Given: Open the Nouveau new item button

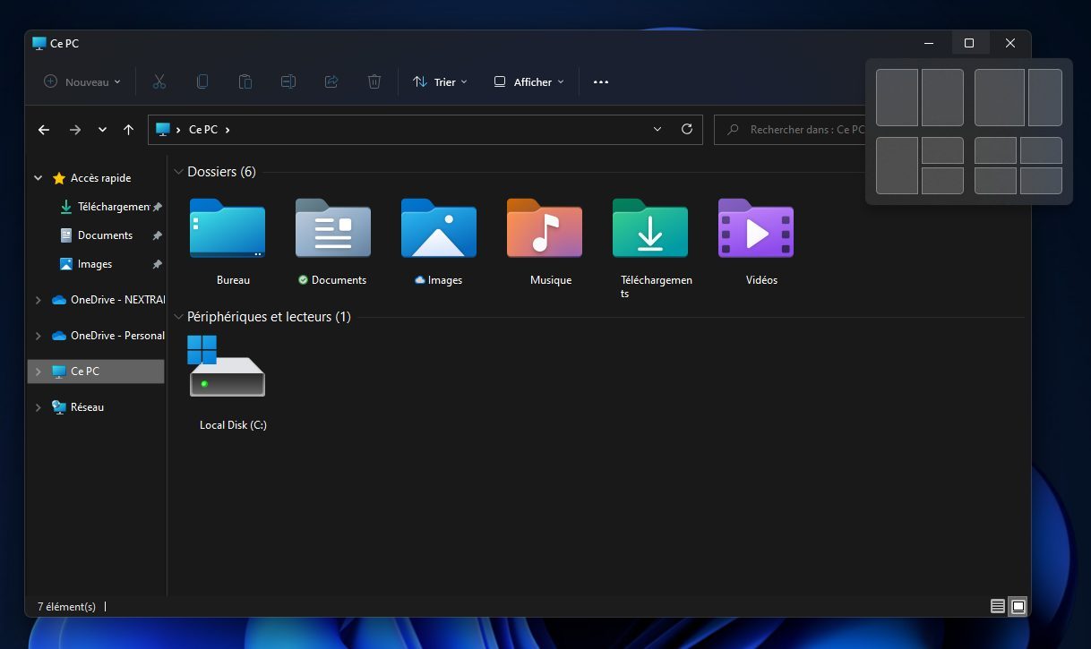Looking at the screenshot, I should (82, 81).
